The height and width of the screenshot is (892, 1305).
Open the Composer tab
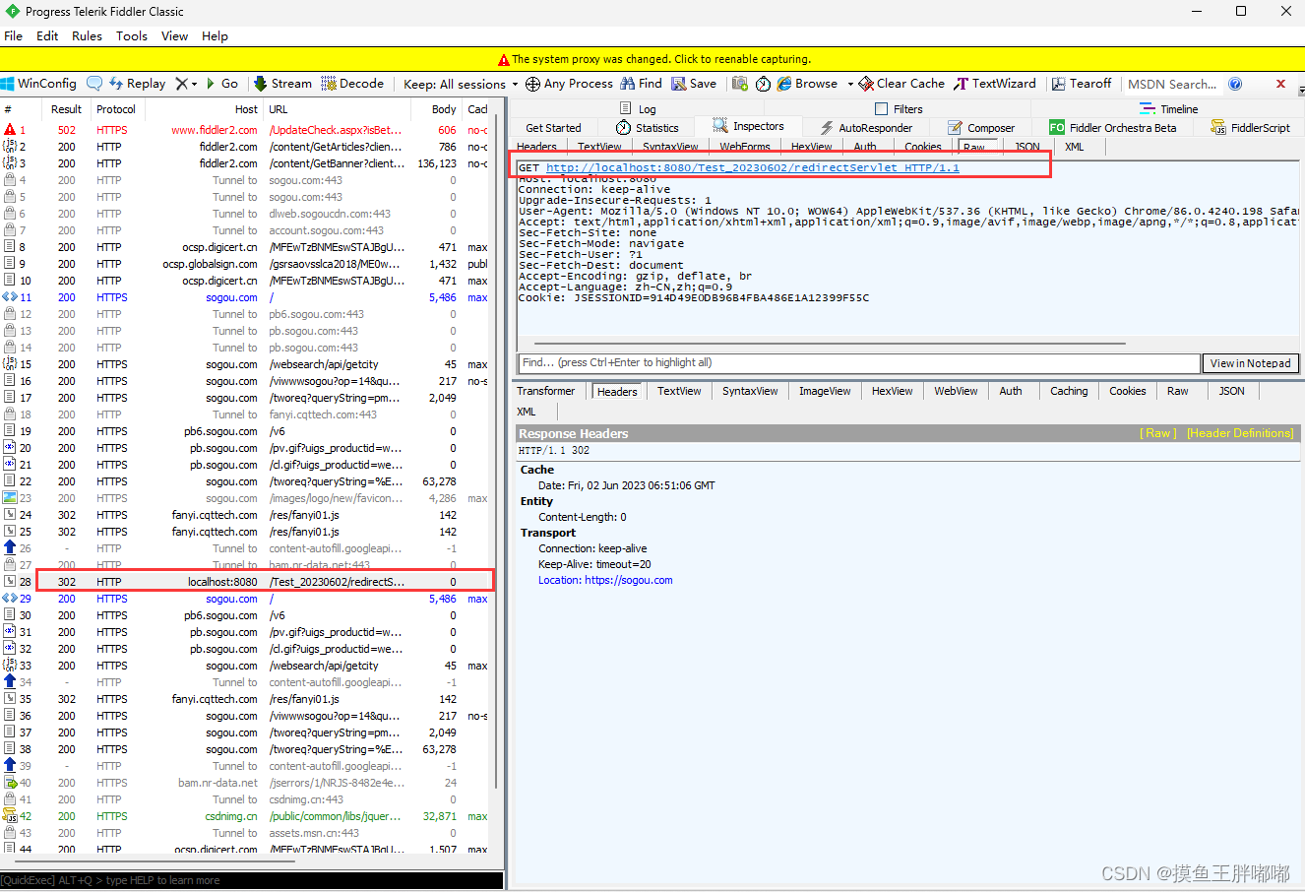click(x=981, y=128)
